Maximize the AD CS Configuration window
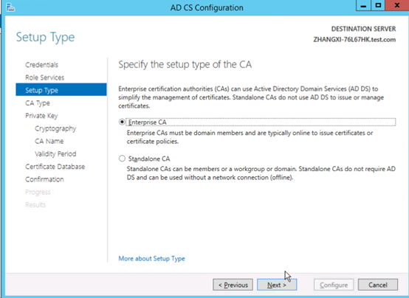Screen dimensions: 409x298 pos(378,5)
